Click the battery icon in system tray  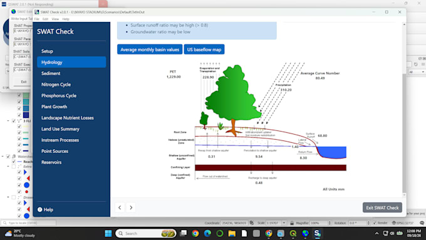point(400,234)
